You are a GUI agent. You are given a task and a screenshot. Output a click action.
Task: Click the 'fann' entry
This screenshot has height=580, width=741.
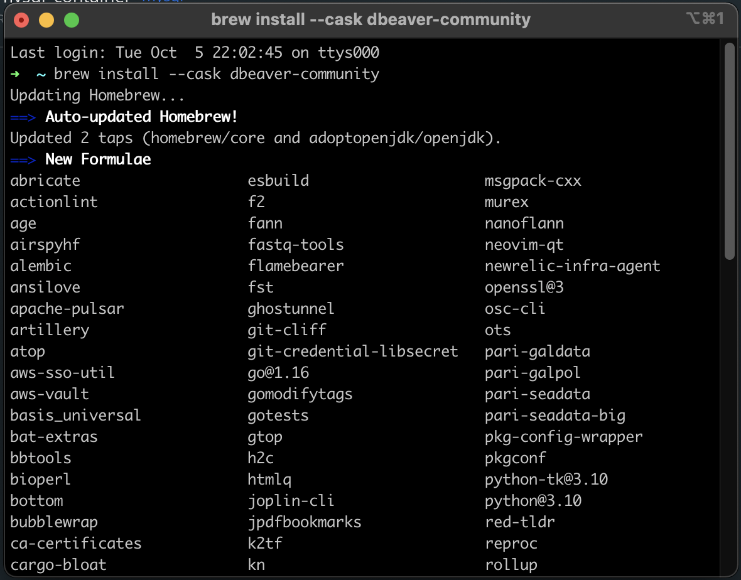(265, 223)
